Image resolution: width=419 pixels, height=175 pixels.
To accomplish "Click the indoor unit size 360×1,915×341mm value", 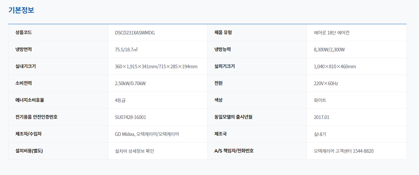I will (156, 67).
